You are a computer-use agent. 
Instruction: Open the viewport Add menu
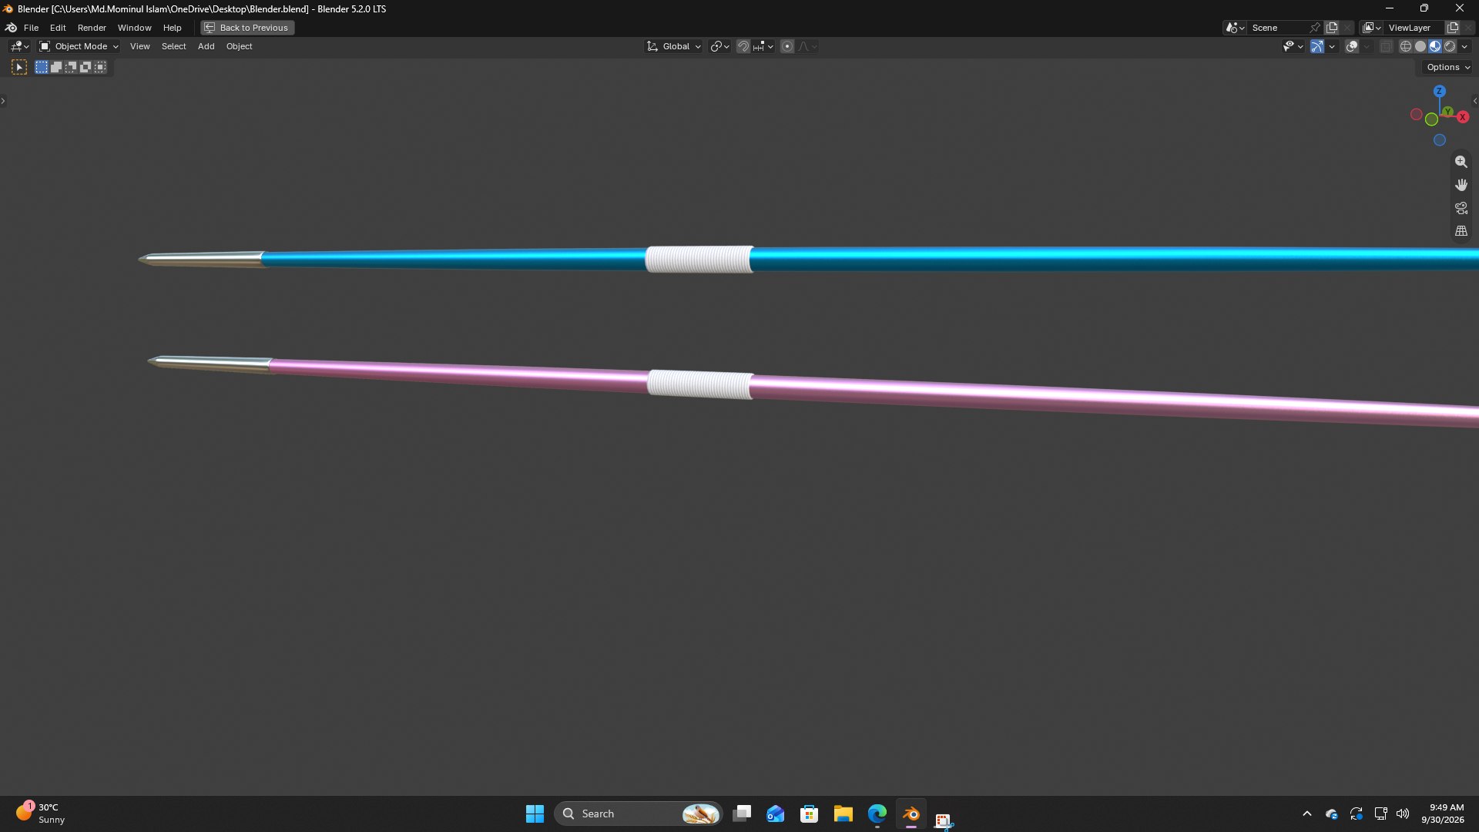[206, 47]
